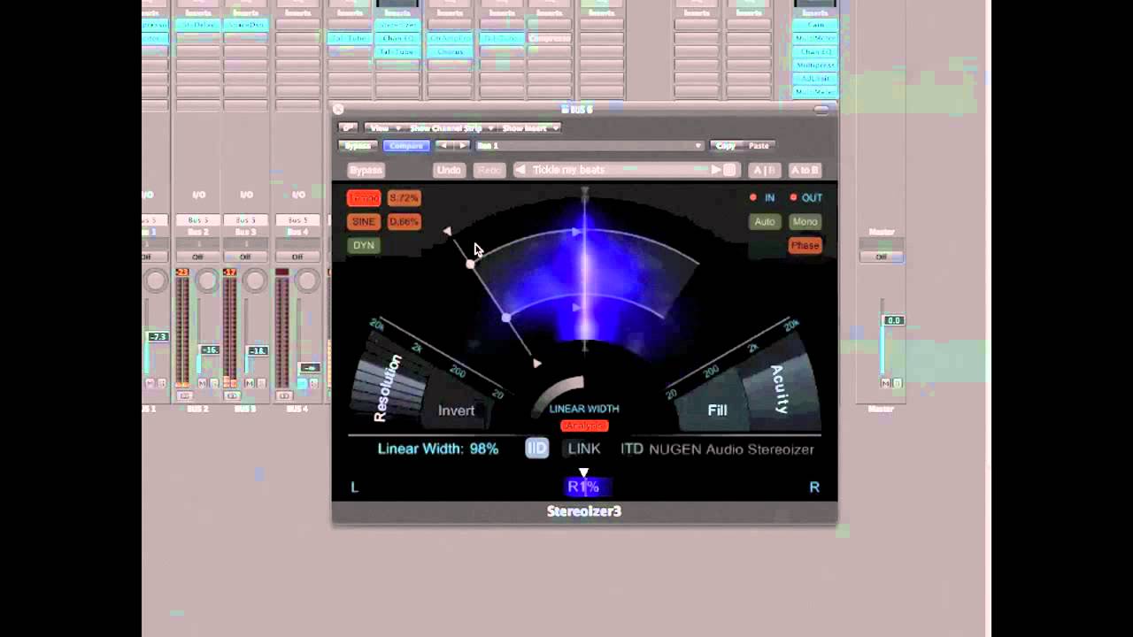This screenshot has width=1133, height=637.
Task: Click the Invert button
Action: 456,410
